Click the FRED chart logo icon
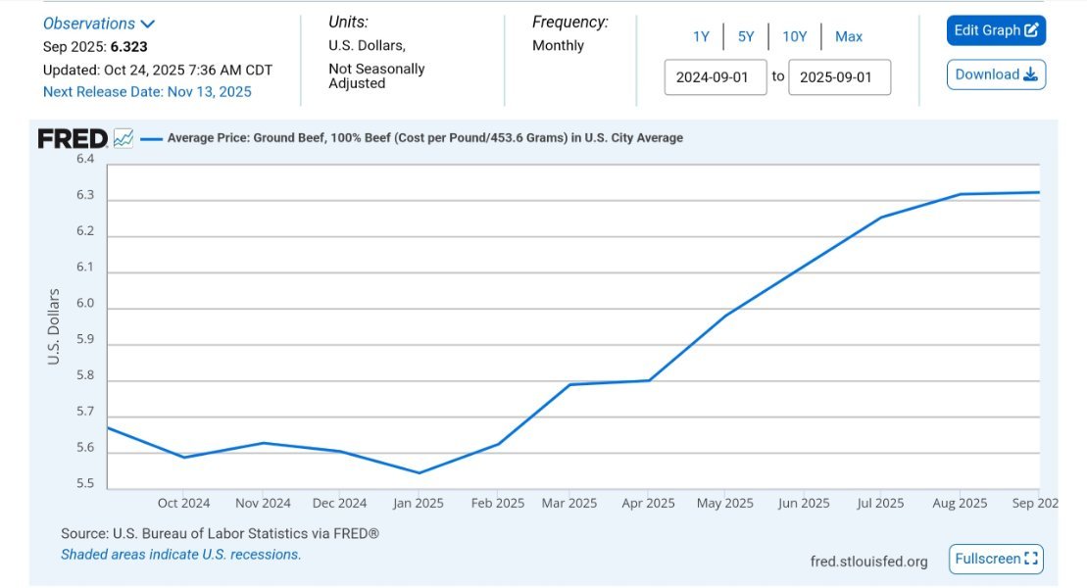 click(124, 138)
